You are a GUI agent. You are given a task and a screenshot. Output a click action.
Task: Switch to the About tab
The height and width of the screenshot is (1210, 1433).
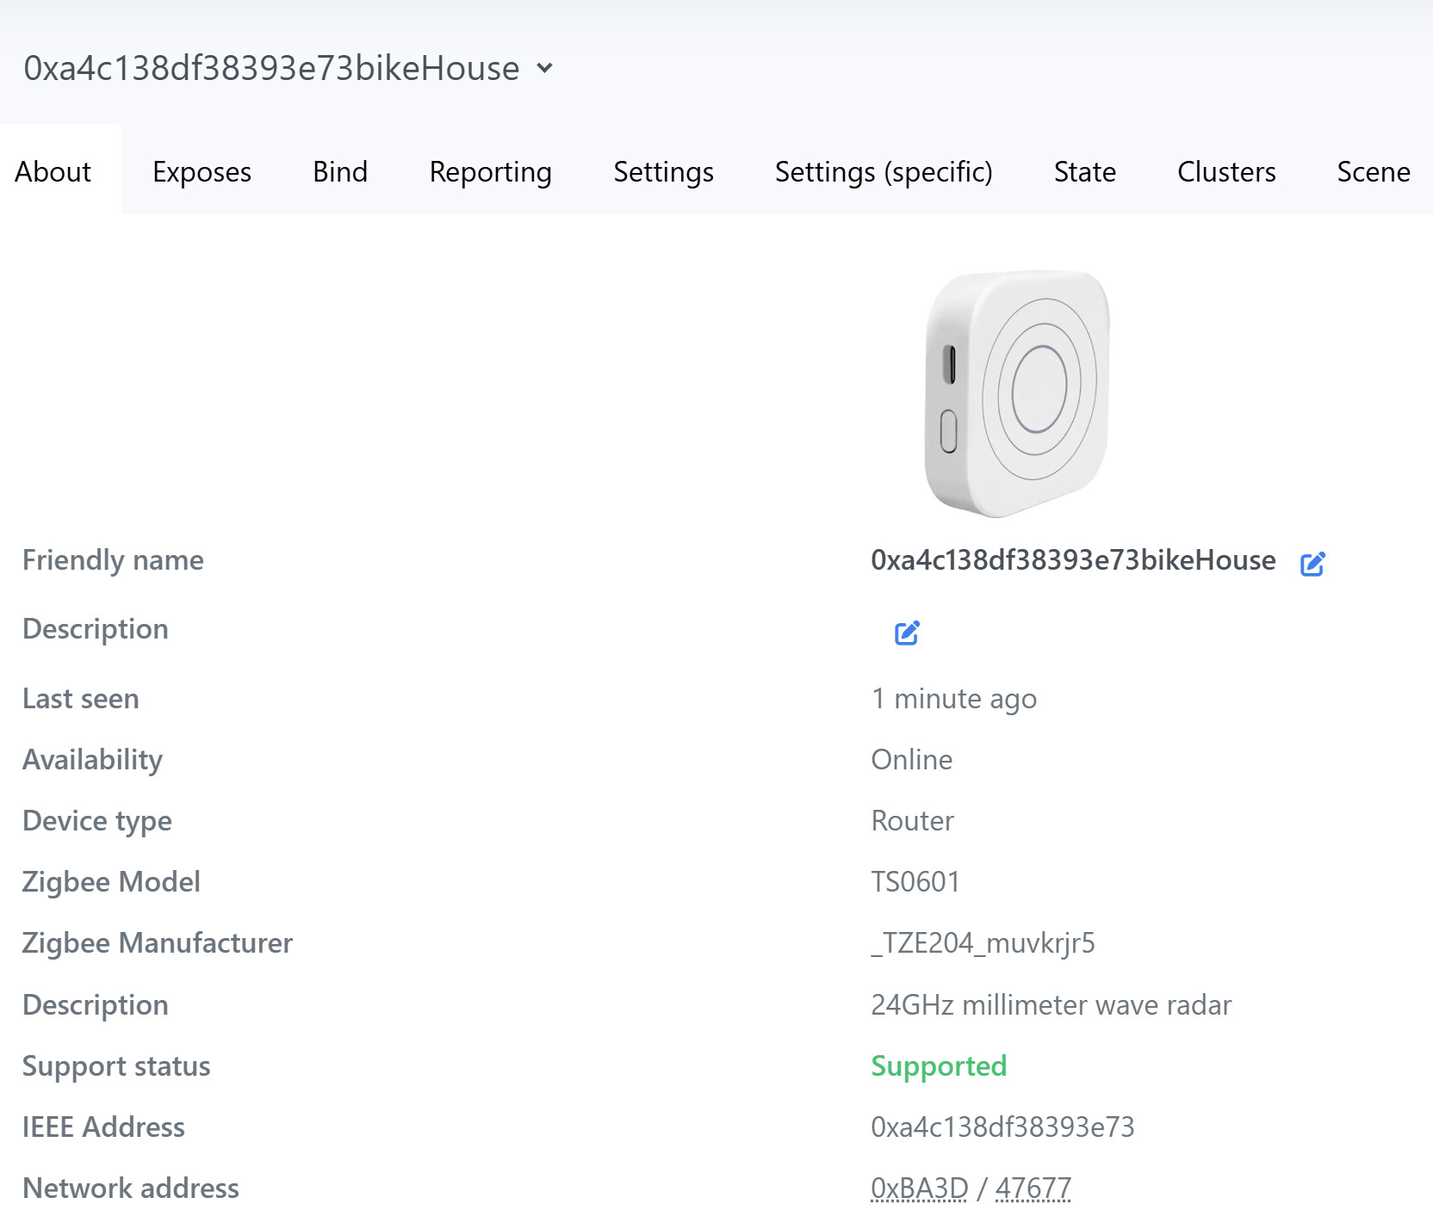point(53,172)
